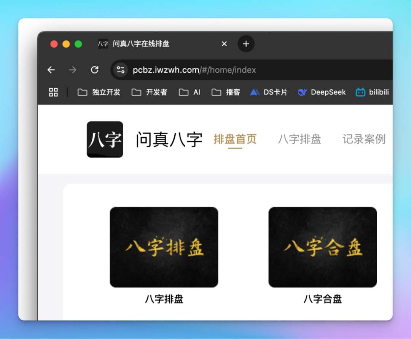Click the 八字合盘 label under the card
Viewport: 411px width, 339px height.
point(323,299)
